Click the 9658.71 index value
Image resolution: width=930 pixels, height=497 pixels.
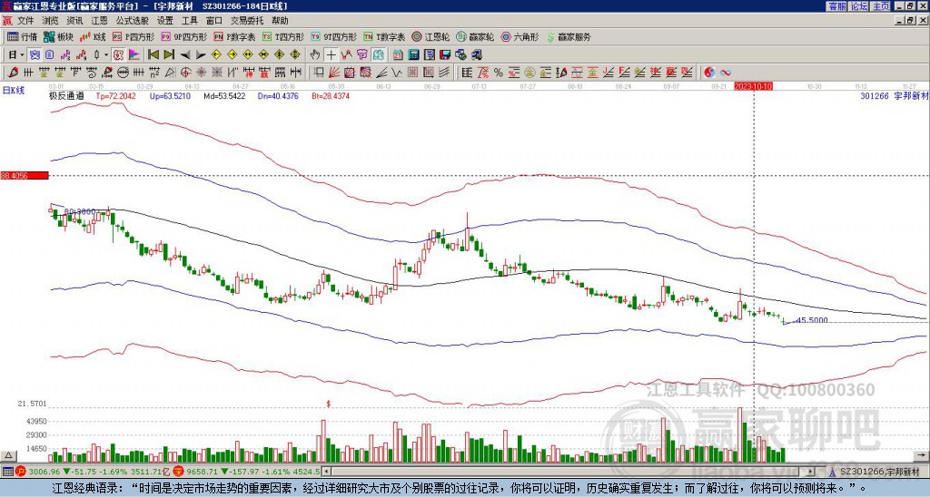(203, 472)
